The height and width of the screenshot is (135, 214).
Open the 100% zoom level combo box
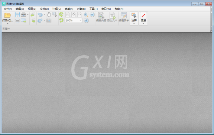coord(74,20)
